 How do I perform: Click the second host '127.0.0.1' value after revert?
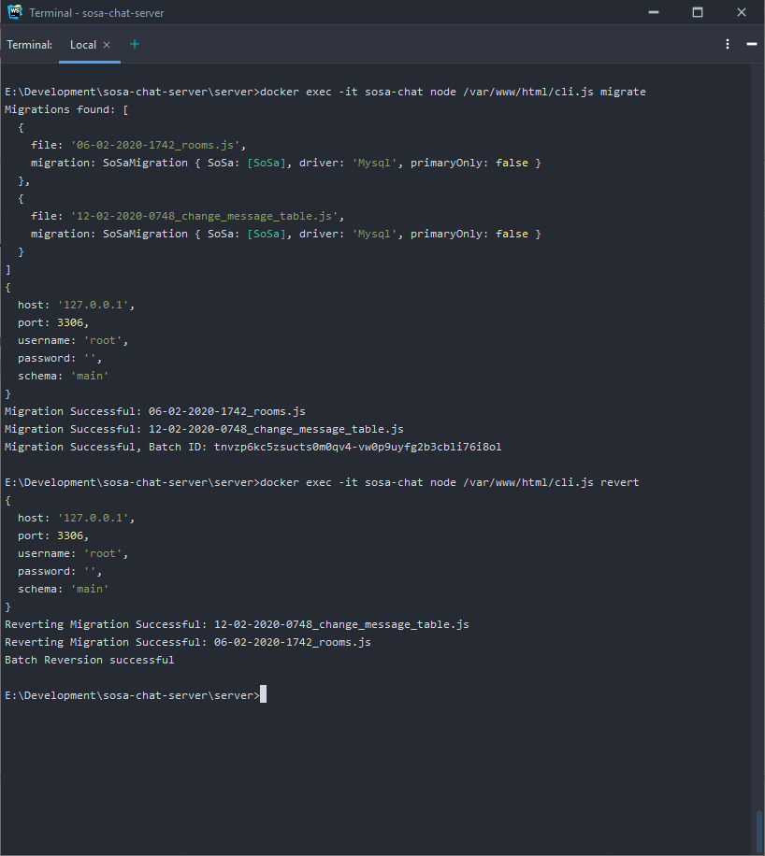coord(93,518)
